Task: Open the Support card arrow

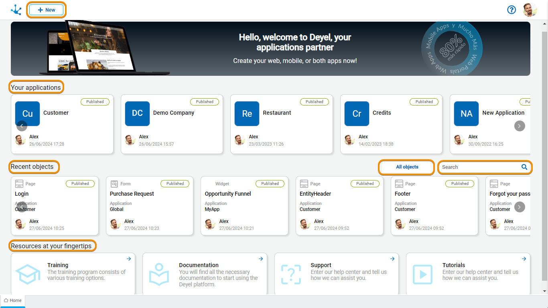Action: point(392,259)
